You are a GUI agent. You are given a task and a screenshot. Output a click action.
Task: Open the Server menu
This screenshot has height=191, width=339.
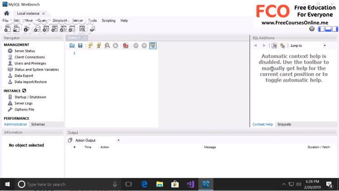point(78,20)
